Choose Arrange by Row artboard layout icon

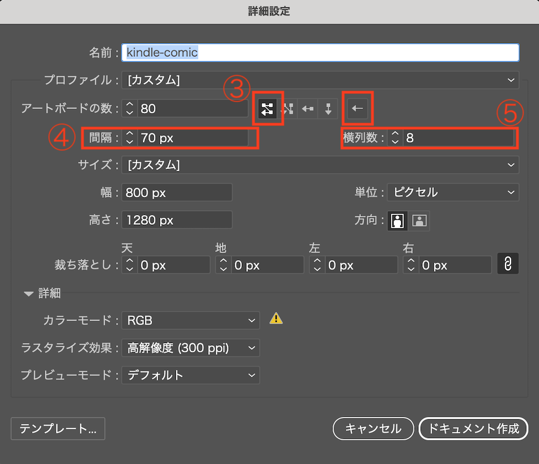[308, 109]
